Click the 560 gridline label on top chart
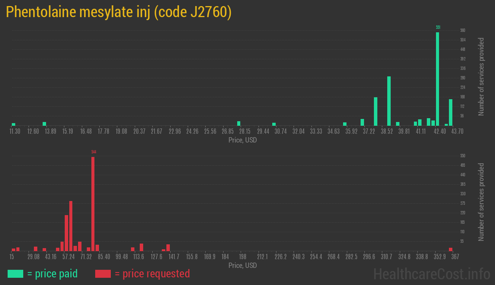The height and width of the screenshot is (285, 495). point(462,30)
